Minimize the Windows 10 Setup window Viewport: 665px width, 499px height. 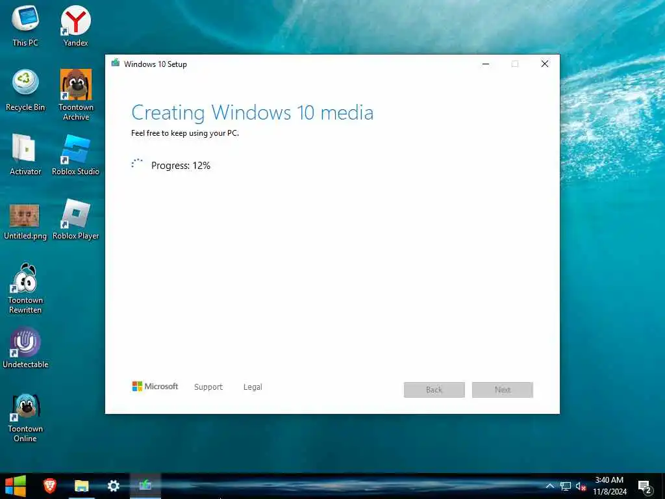486,64
